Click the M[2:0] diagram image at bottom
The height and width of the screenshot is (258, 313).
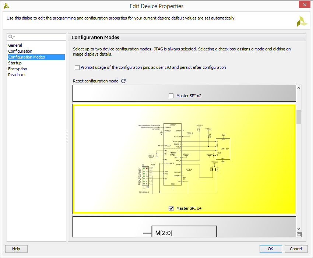pos(180,231)
